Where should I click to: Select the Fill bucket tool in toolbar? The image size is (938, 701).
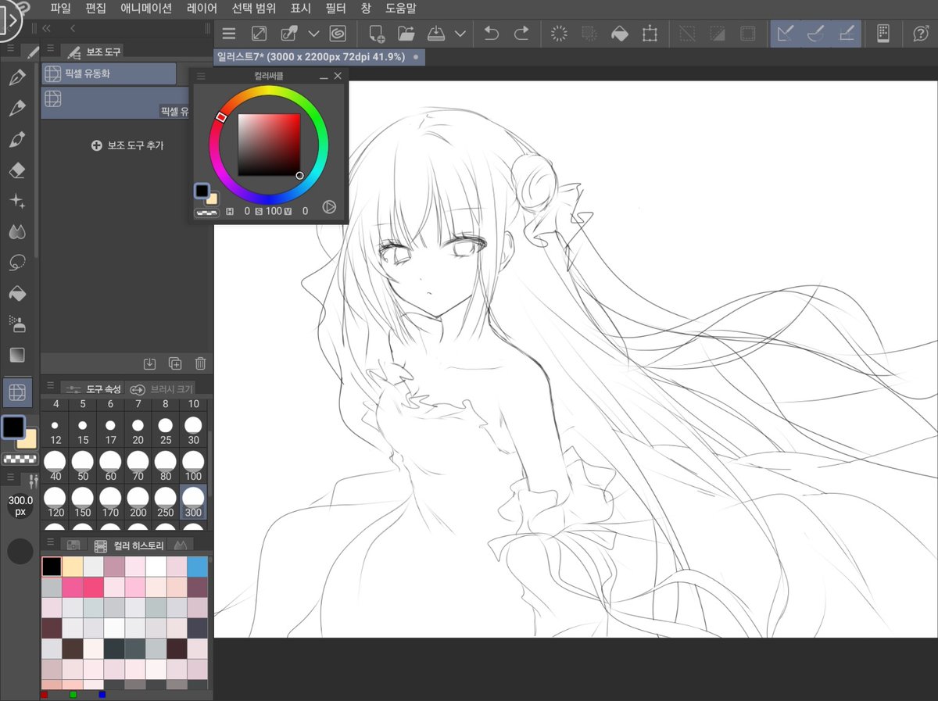tap(17, 294)
